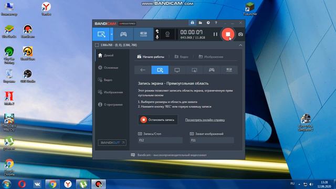Image resolution: width=336 pixels, height=189 pixels.
Task: Switch to HDMI device recording mode in top toolbar
Action: pos(143,34)
